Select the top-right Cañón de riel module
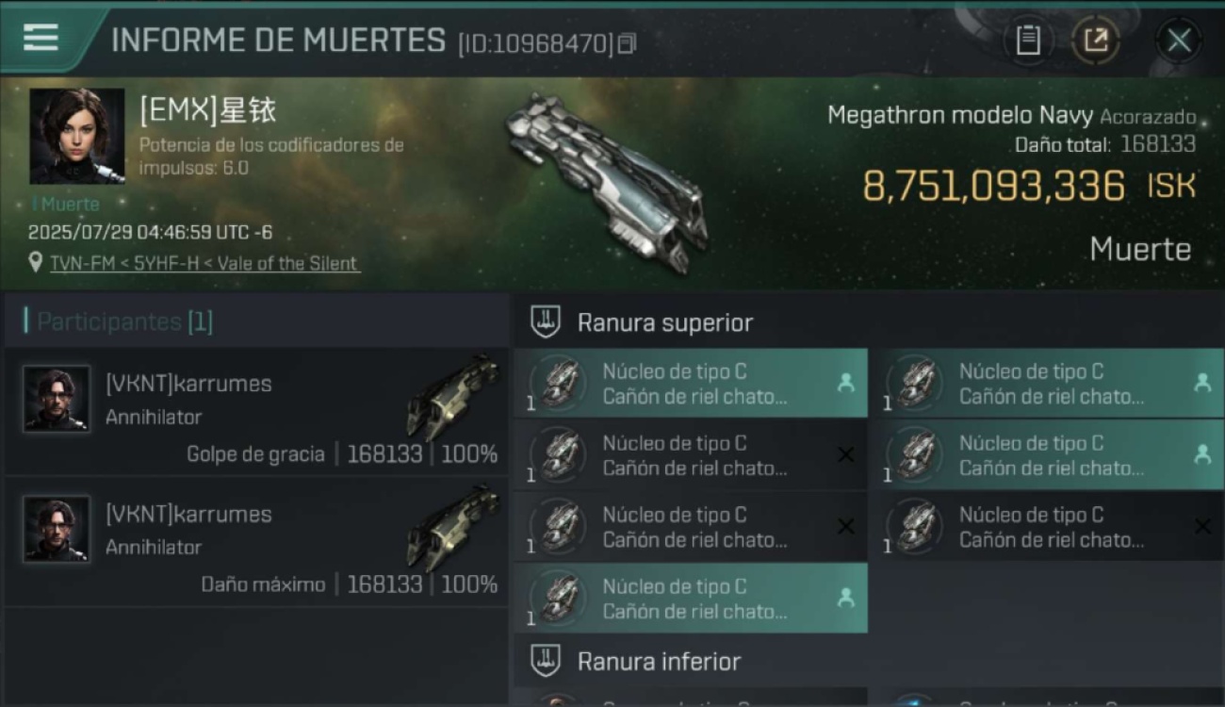 pos(1053,384)
